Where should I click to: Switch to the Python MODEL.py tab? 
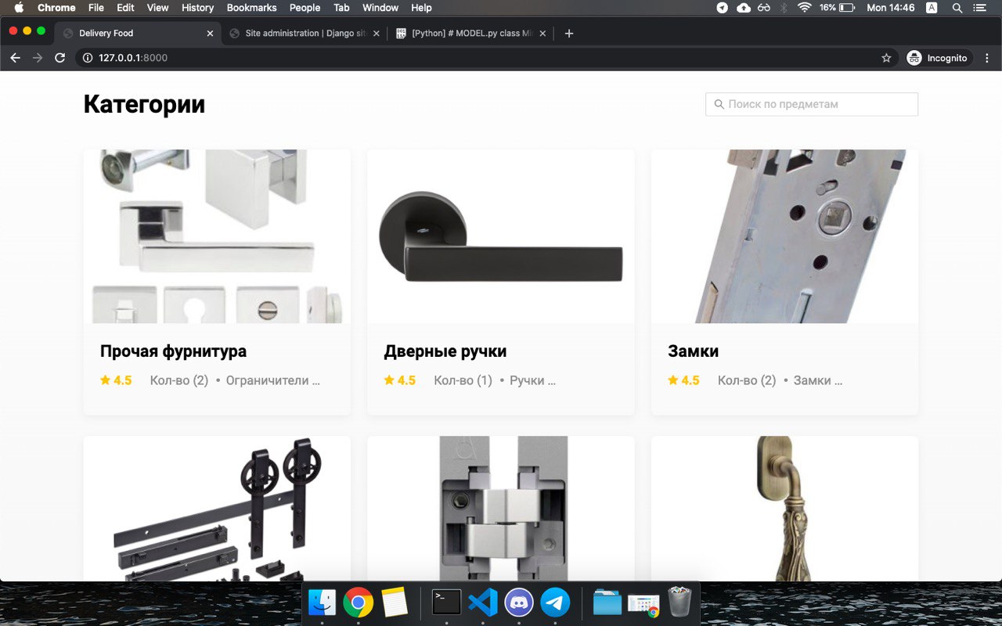[472, 34]
